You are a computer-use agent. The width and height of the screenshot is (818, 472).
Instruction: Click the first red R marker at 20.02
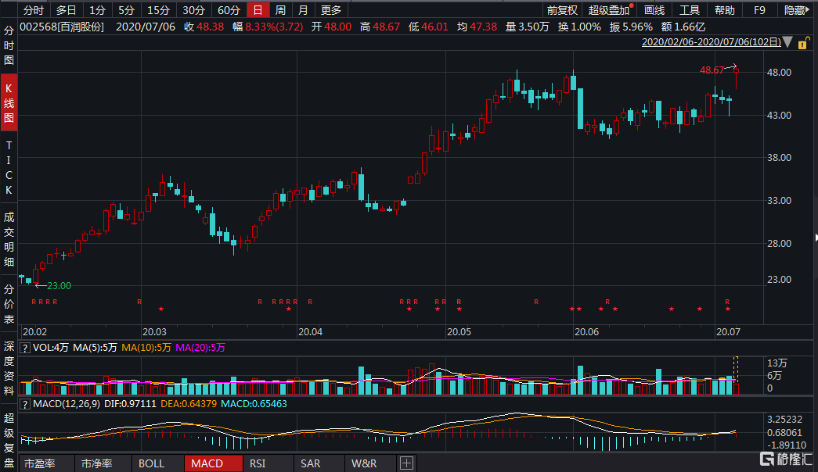(x=34, y=302)
